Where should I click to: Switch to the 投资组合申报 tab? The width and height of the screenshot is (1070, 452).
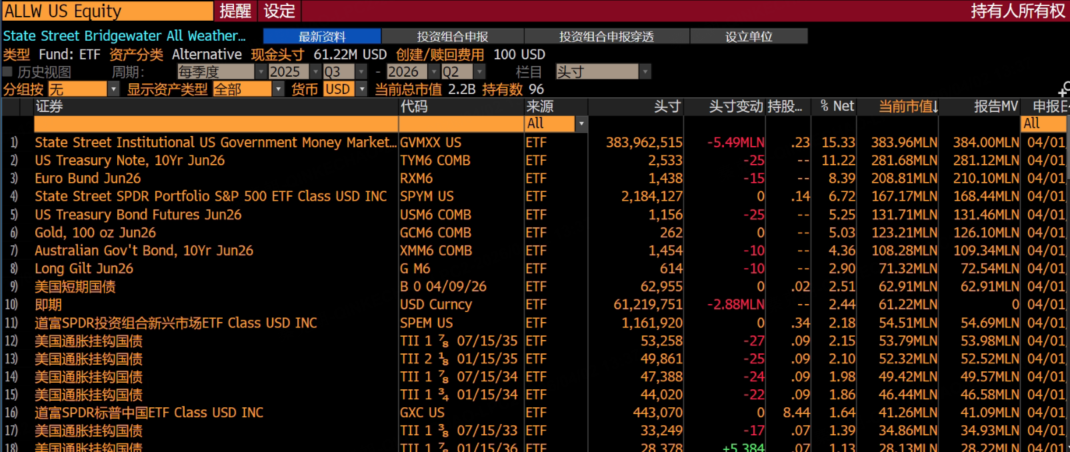[453, 36]
